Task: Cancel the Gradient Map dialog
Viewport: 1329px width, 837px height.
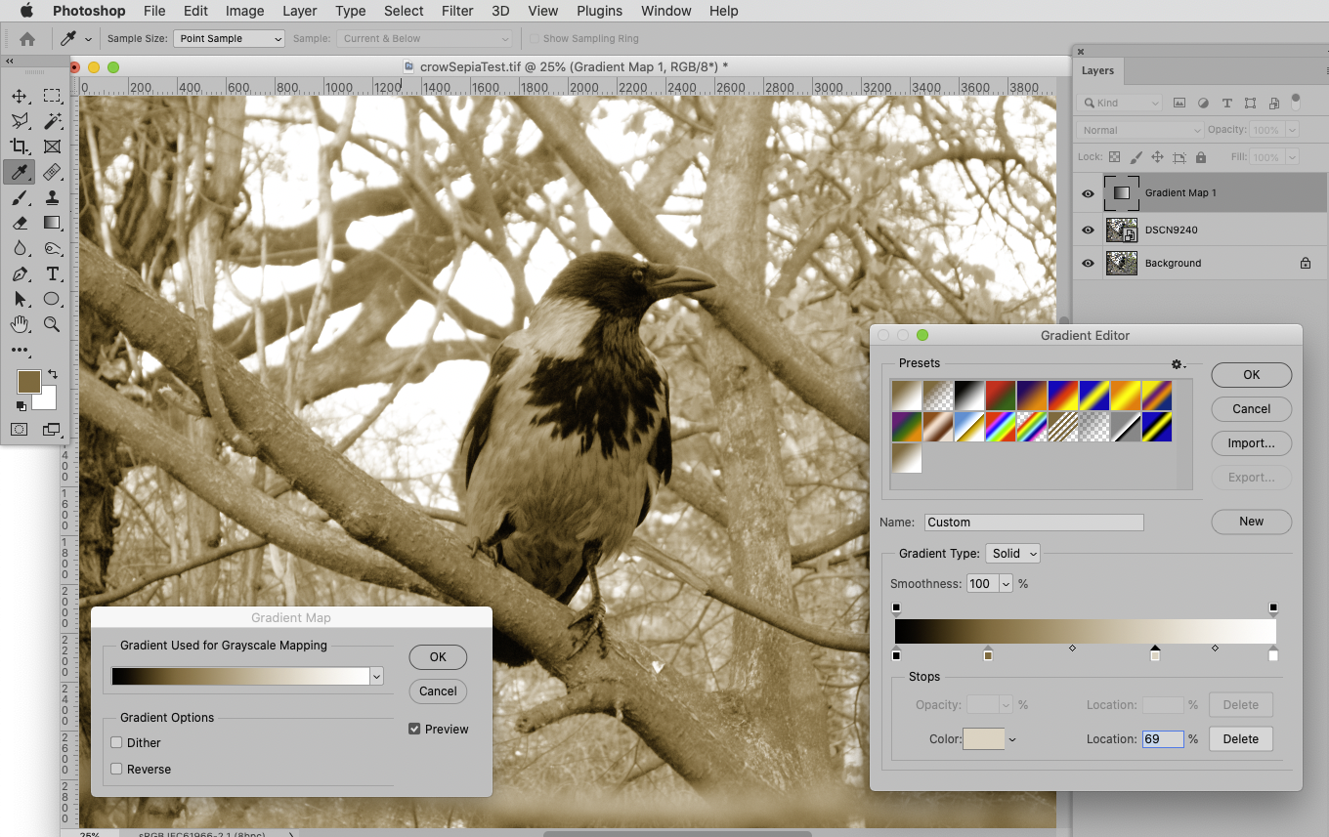Action: tap(437, 691)
